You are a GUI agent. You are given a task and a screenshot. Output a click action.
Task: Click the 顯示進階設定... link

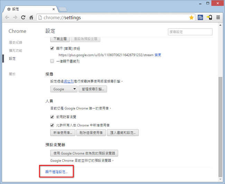(x=56, y=172)
